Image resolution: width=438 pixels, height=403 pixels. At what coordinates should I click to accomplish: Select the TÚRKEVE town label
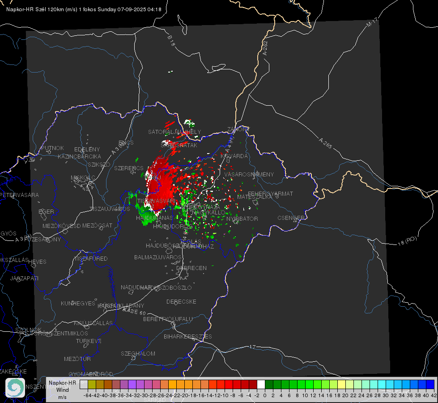(x=89, y=341)
